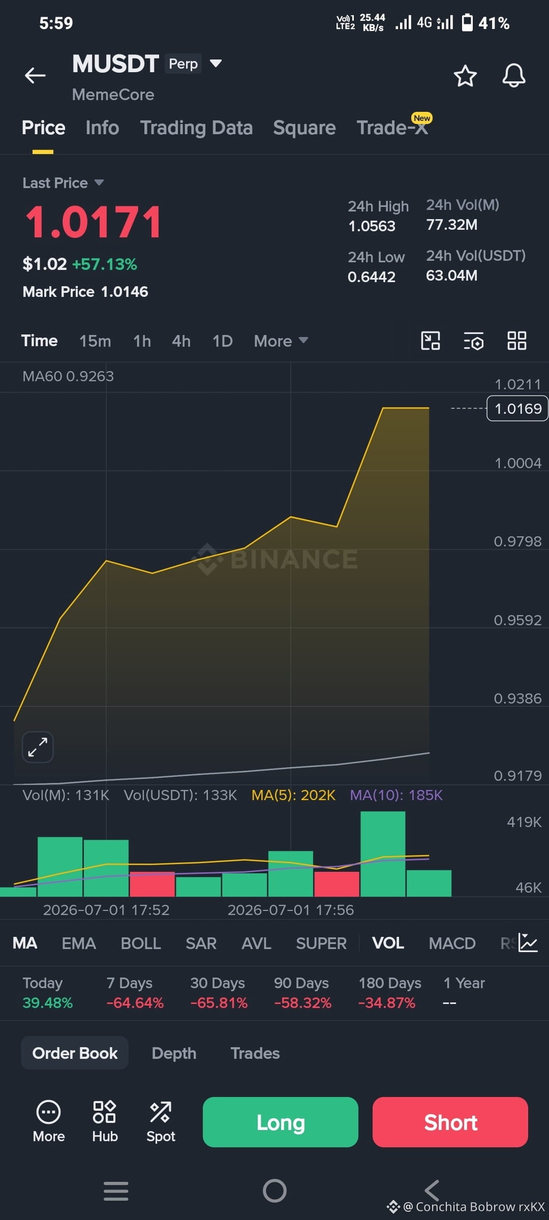Switch to the Trades list

[255, 1053]
